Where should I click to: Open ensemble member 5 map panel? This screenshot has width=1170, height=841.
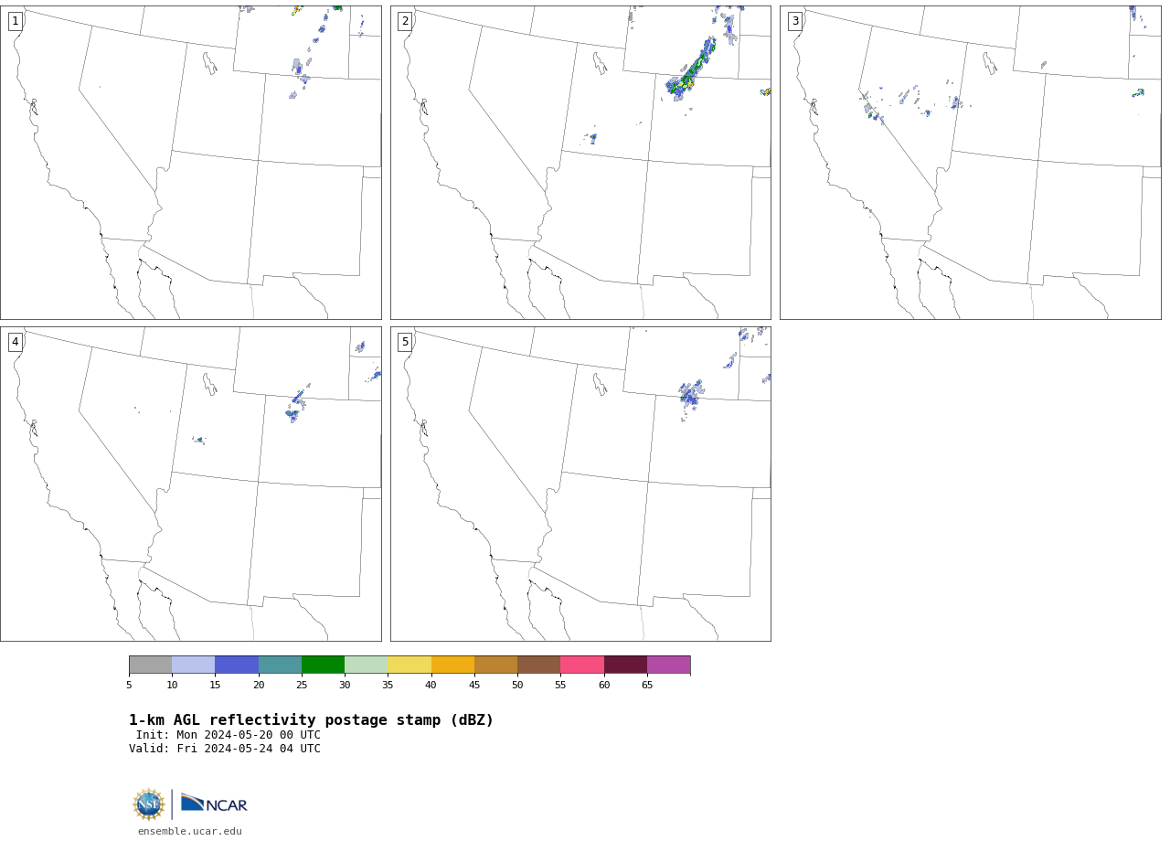click(580, 484)
